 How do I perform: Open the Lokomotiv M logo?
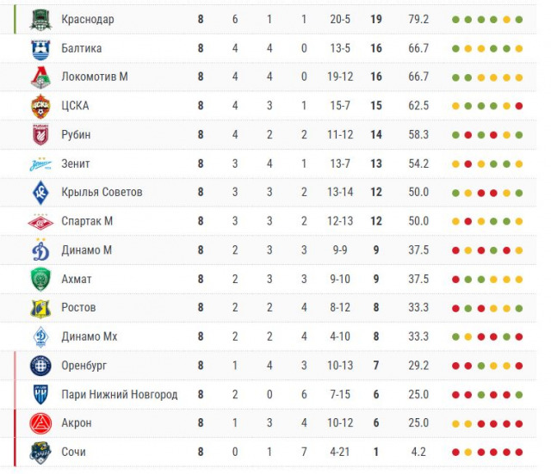(41, 77)
